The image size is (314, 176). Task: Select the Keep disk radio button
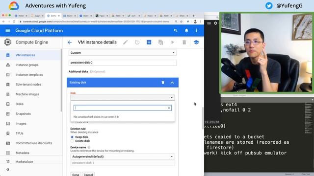click(x=72, y=137)
